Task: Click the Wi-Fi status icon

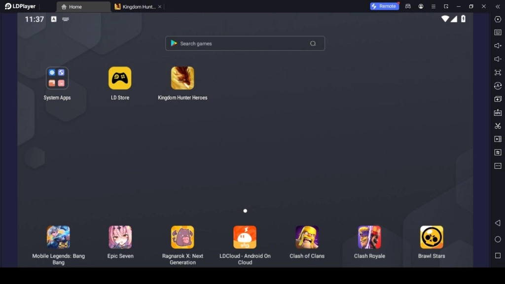Action: 445,19
